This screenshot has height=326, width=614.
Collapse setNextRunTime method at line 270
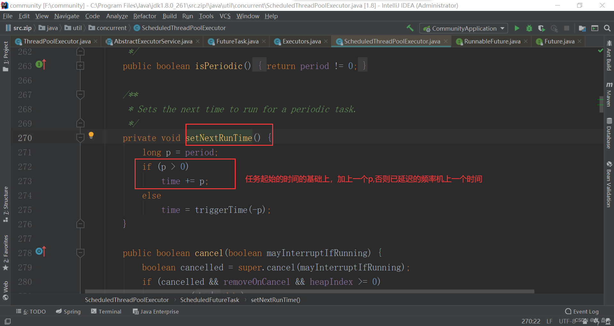pos(80,138)
